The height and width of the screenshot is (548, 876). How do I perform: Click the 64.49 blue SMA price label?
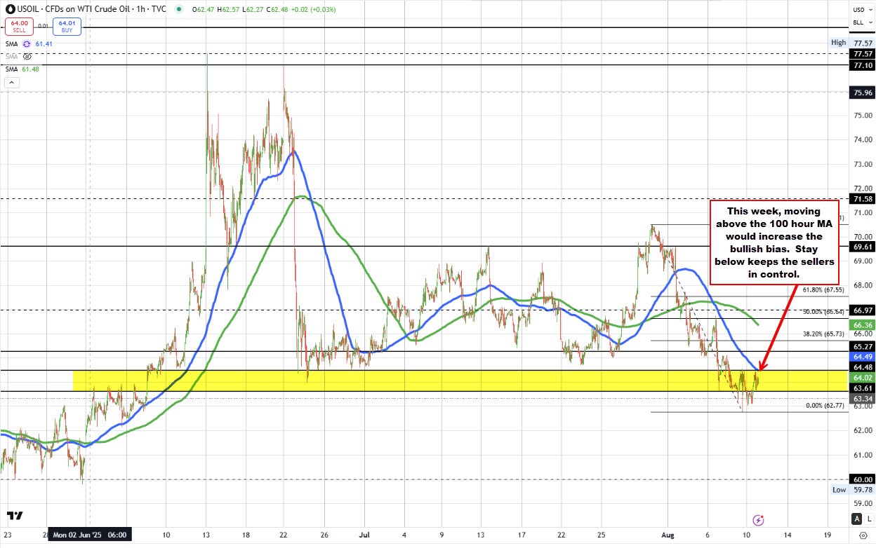861,357
